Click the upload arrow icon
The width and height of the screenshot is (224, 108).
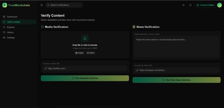point(85,38)
